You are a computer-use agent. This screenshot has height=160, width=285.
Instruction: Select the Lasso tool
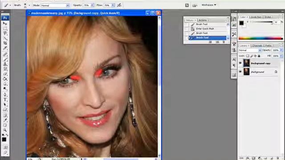pos(5,33)
